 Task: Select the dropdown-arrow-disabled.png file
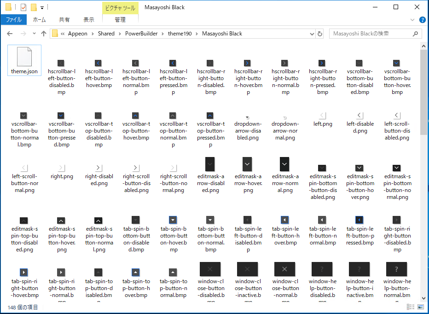[x=248, y=118]
